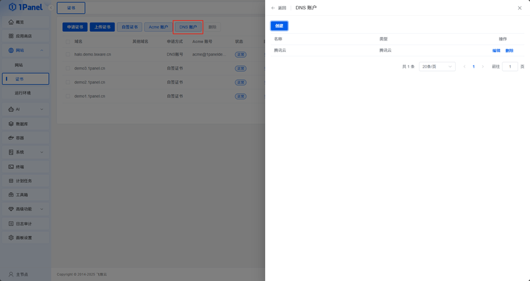Open the 运行环境 page
530x281 pixels.
tap(26, 93)
